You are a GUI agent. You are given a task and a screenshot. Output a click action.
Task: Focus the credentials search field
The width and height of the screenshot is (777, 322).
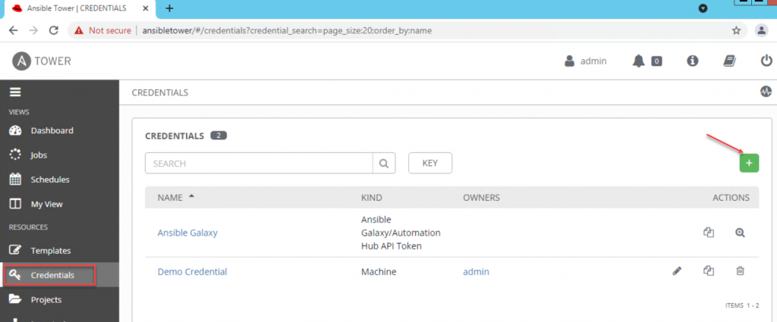point(259,163)
